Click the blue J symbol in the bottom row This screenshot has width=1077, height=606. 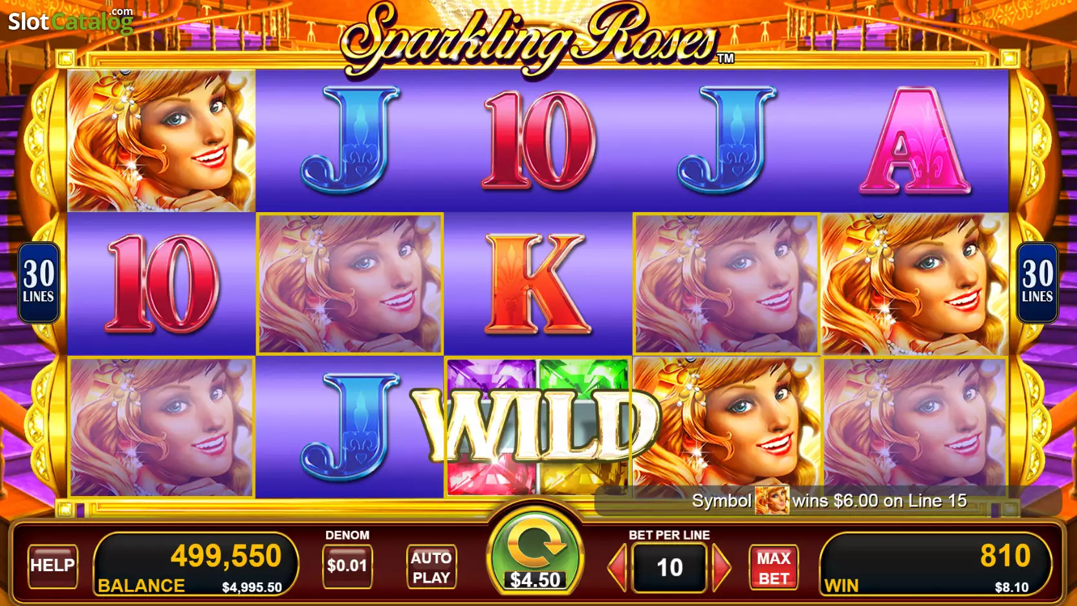350,427
